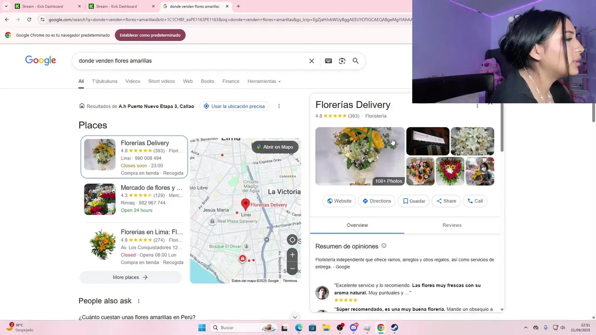The image size is (596, 335).
Task: Go back with the browser back arrow
Action: point(7,20)
